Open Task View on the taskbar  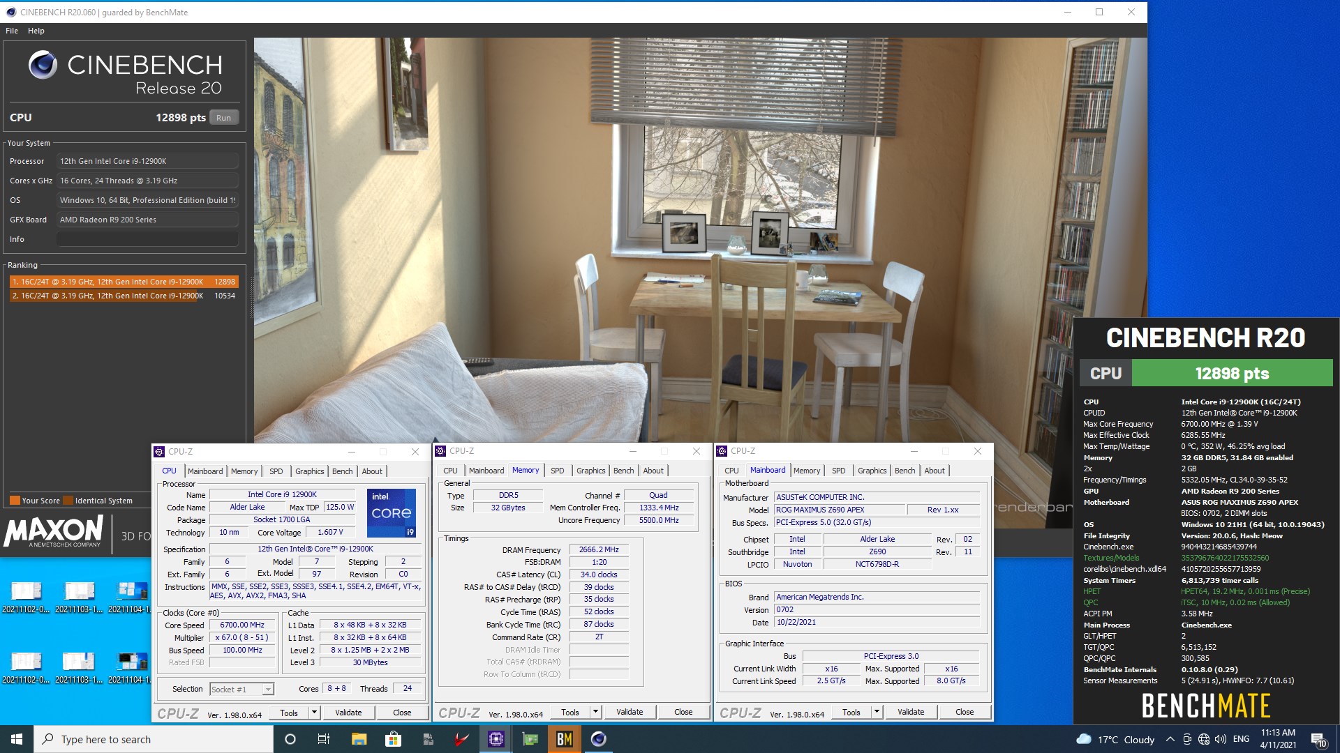tap(323, 739)
